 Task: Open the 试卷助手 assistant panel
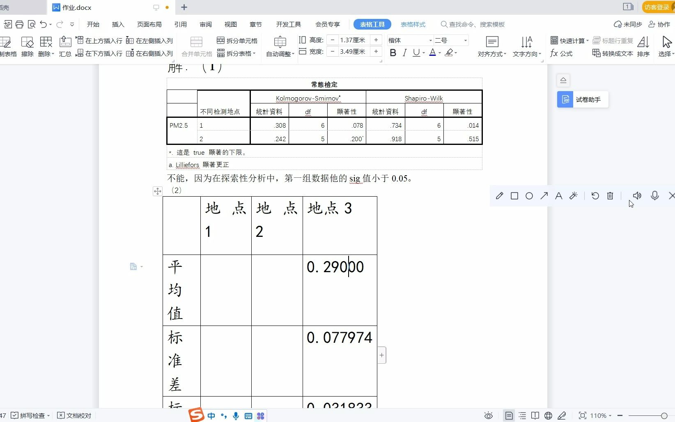(582, 99)
